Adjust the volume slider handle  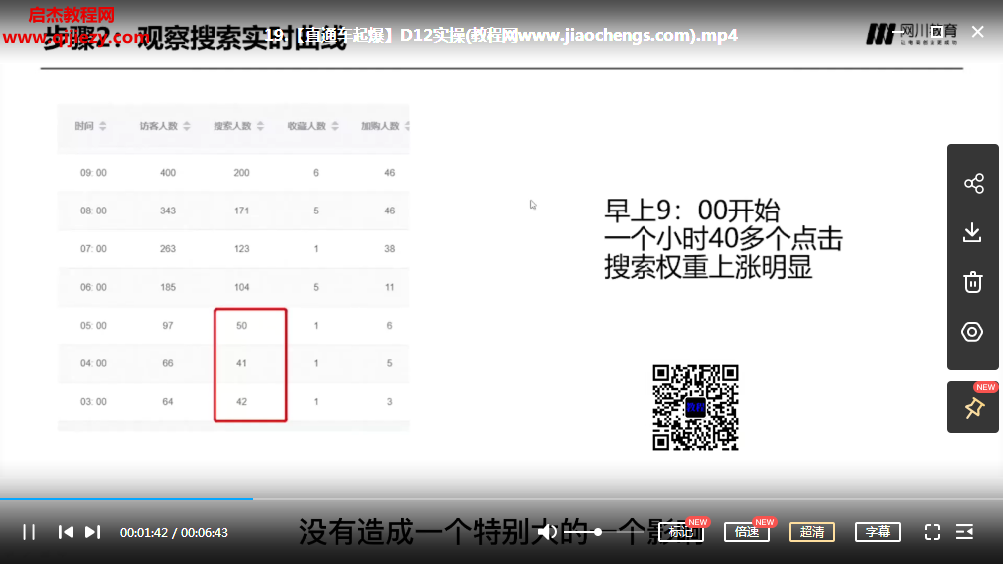pyautogui.click(x=598, y=532)
